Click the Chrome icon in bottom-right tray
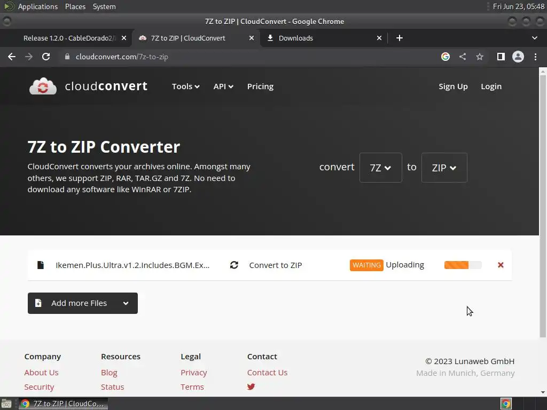The image size is (547, 410). [506, 404]
